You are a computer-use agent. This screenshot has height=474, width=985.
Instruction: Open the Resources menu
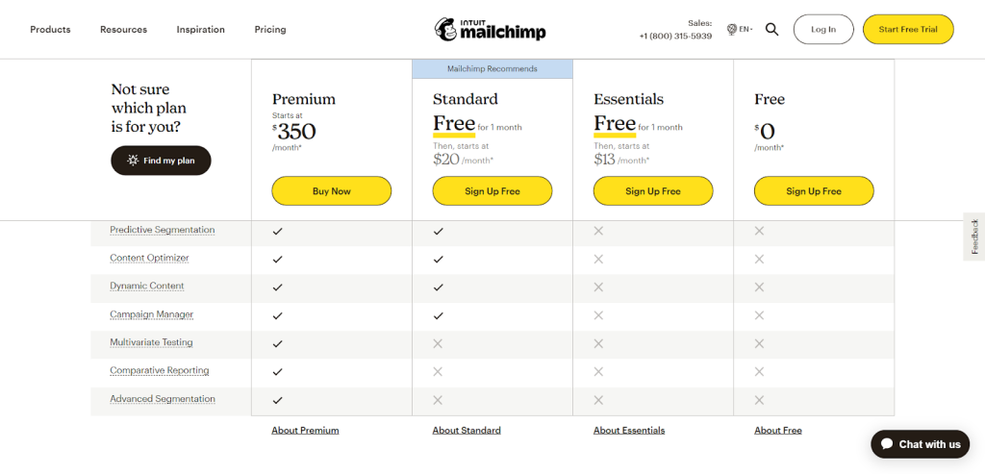123,30
